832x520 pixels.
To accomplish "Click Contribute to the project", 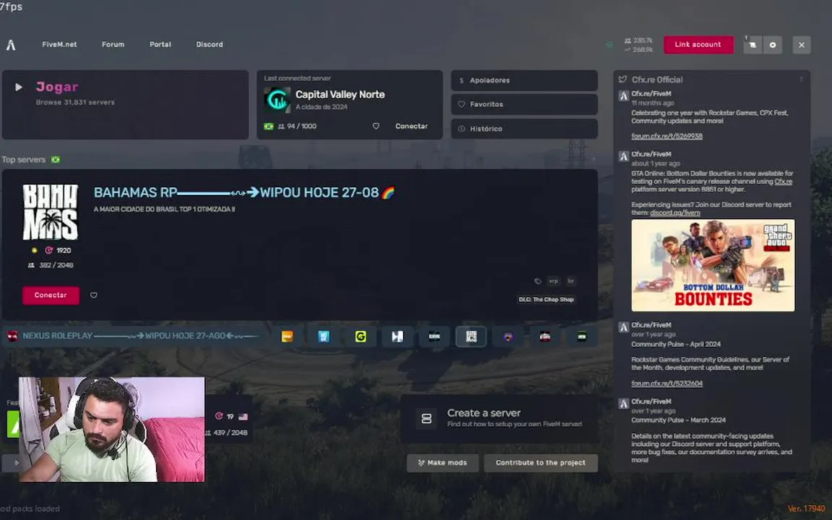I will click(x=541, y=463).
